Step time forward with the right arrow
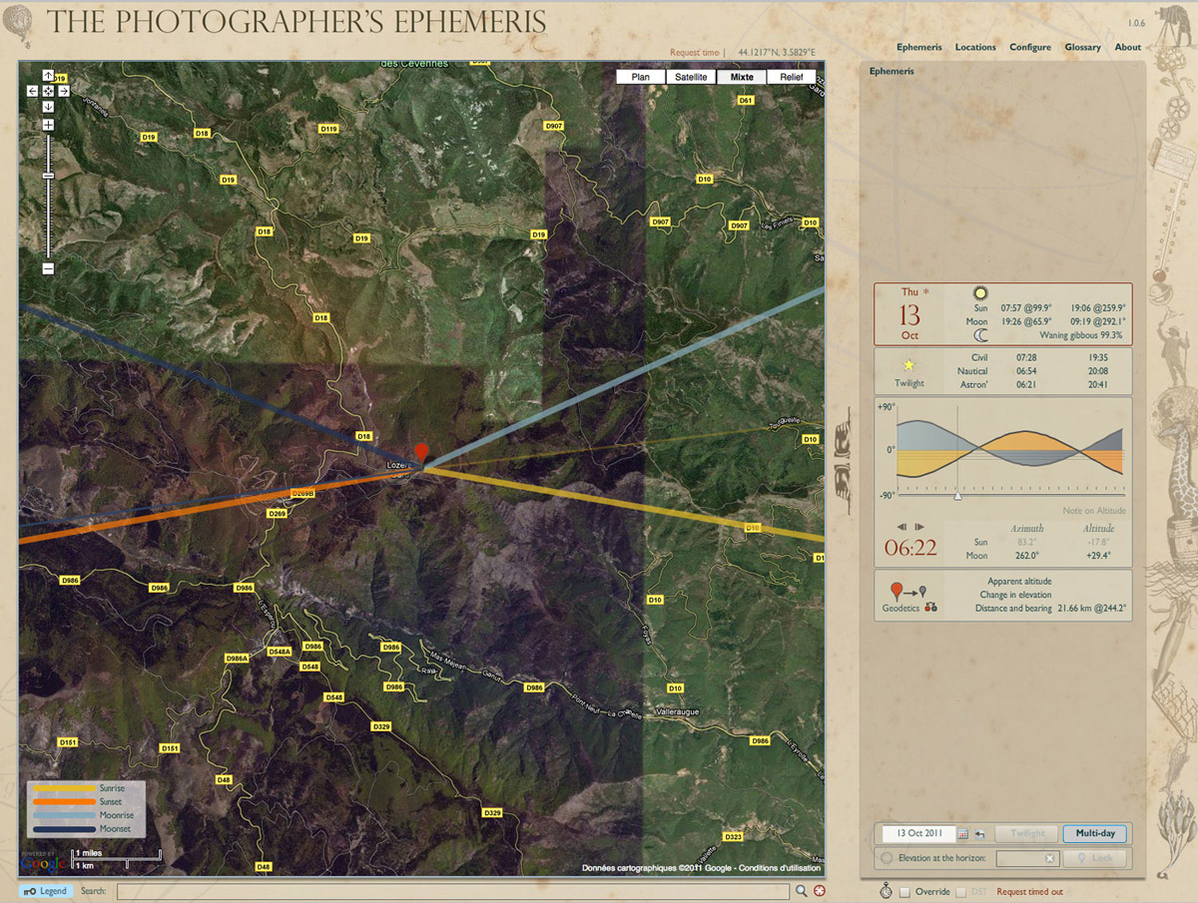 pyautogui.click(x=918, y=527)
